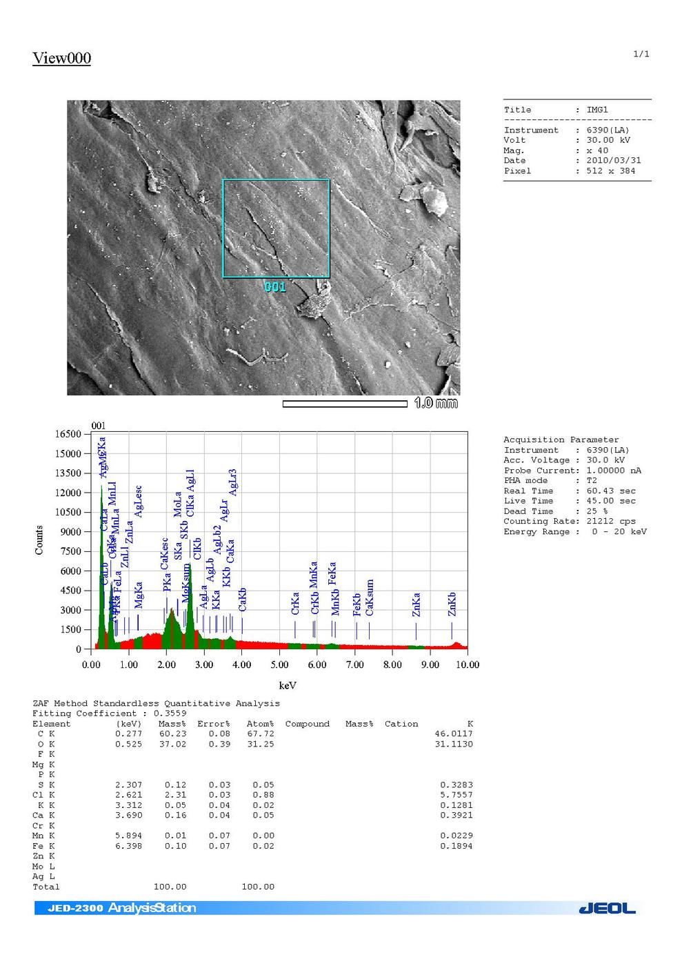Image resolution: width=682 pixels, height=966 pixels.
Task: Click the CaKsum peak label
Action: point(370,598)
